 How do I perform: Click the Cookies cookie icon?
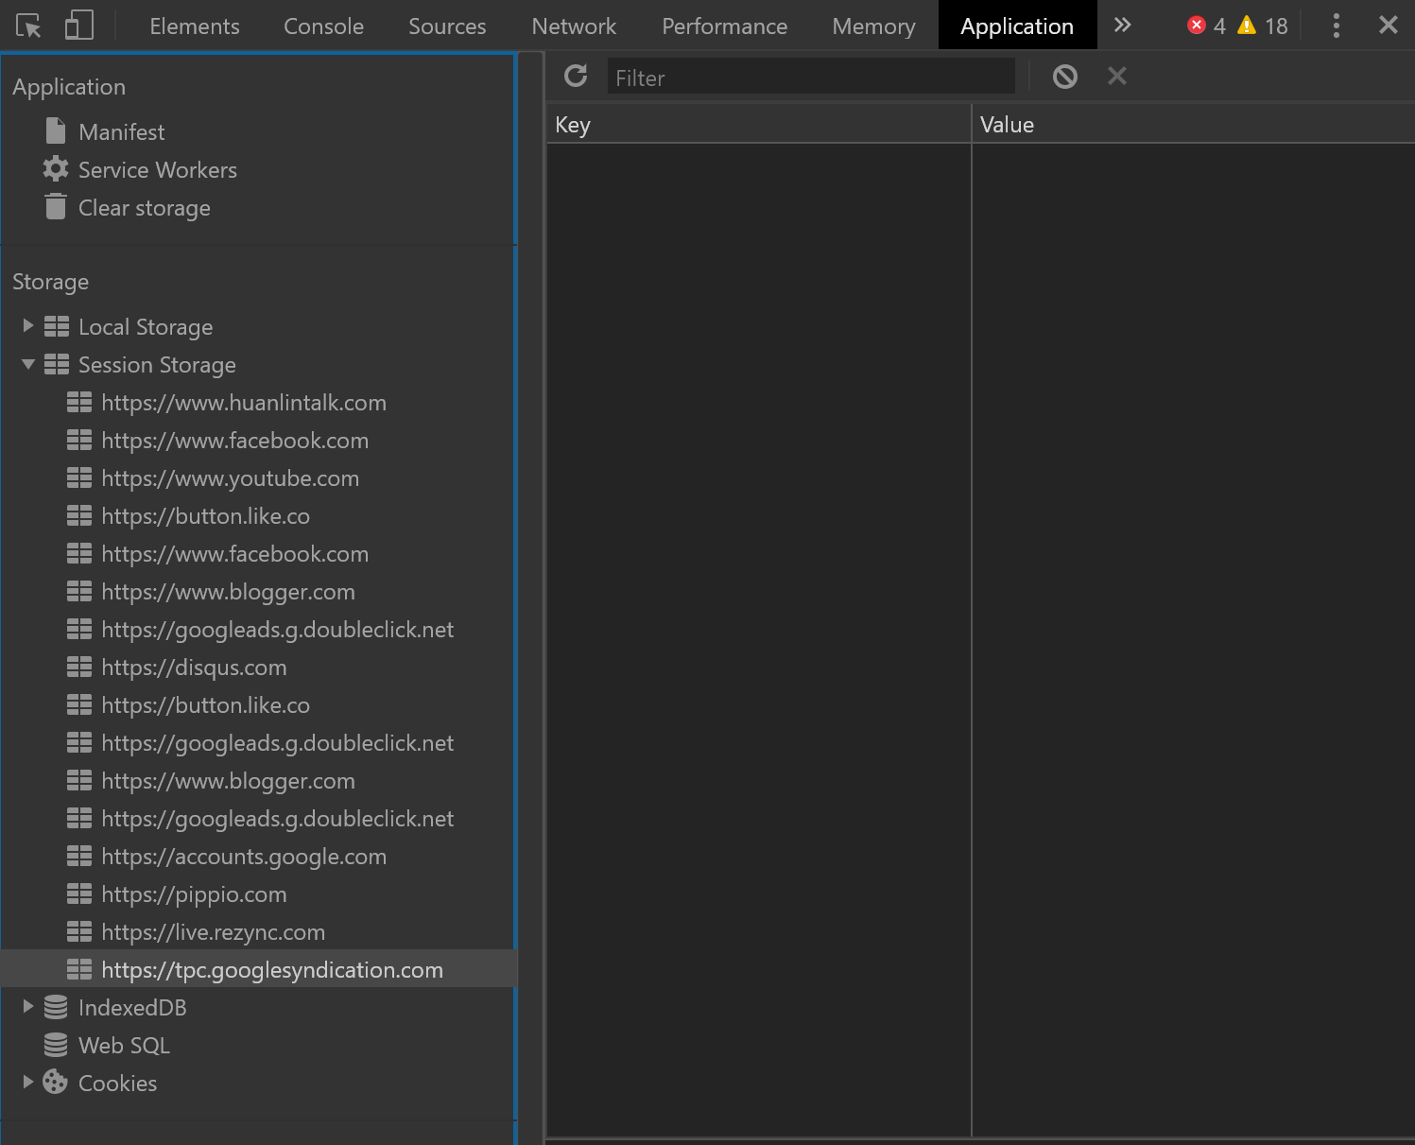[55, 1083]
